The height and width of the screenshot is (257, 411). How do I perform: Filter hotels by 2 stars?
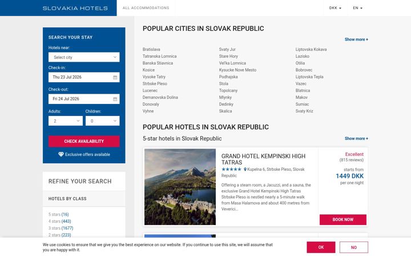(59, 235)
